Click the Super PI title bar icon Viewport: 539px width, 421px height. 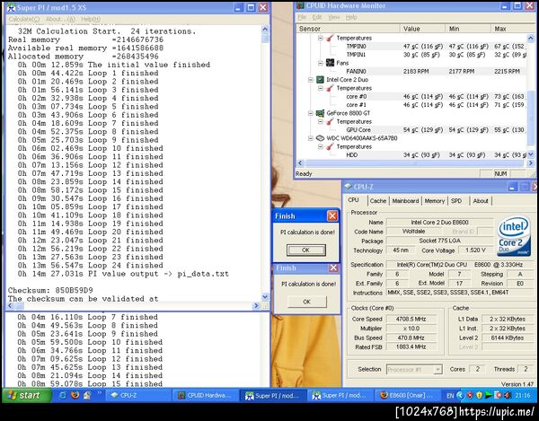pyautogui.click(x=11, y=7)
